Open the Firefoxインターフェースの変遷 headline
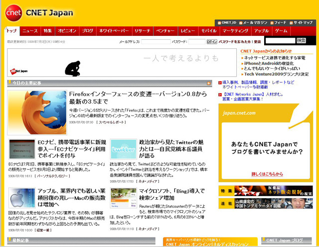Image resolution: width=319 pixels, height=247 pixels. pos(138,98)
